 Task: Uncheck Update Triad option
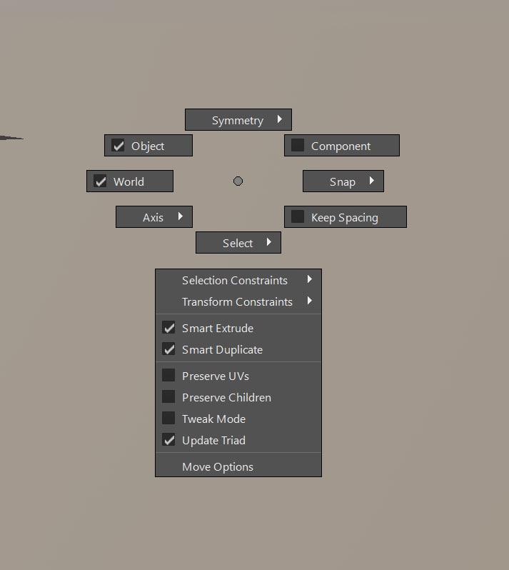(168, 440)
